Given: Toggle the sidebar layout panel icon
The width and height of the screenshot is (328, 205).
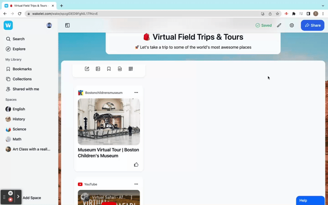Looking at the screenshot, I should pyautogui.click(x=68, y=25).
